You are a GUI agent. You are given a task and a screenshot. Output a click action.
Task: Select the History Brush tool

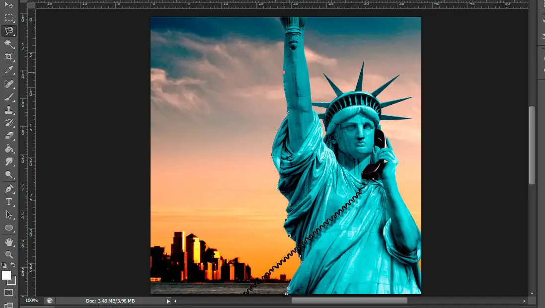tap(9, 123)
